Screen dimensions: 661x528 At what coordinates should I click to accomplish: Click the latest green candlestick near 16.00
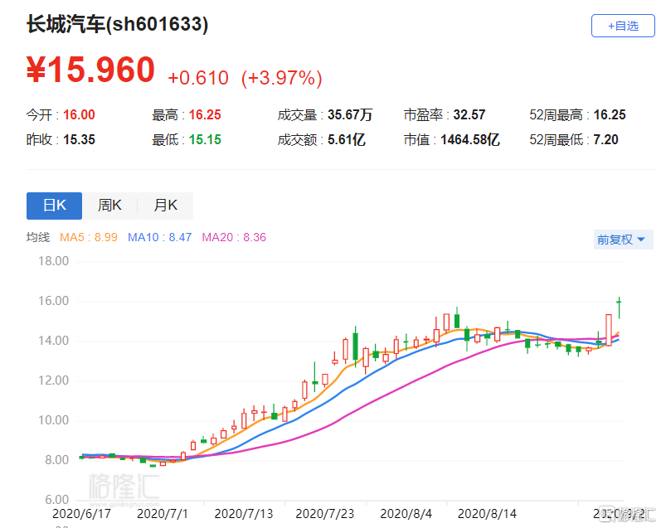[619, 308]
